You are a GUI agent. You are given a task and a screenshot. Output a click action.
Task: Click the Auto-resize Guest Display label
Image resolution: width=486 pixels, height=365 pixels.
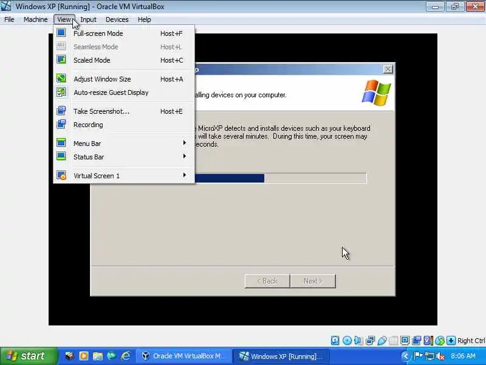111,92
